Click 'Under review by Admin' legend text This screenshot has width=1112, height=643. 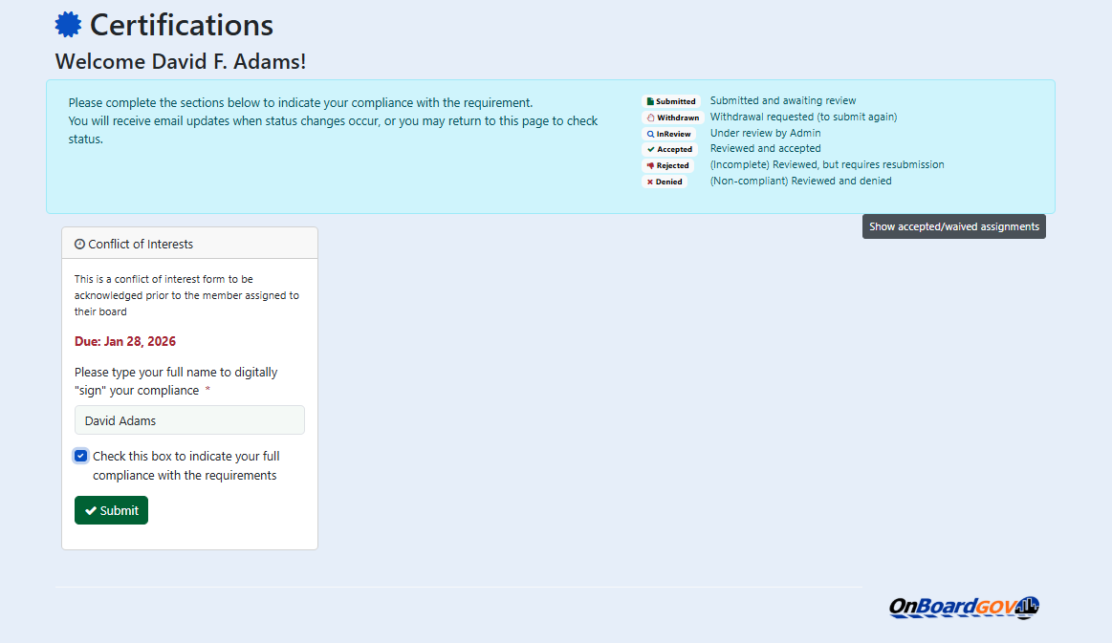click(x=765, y=133)
